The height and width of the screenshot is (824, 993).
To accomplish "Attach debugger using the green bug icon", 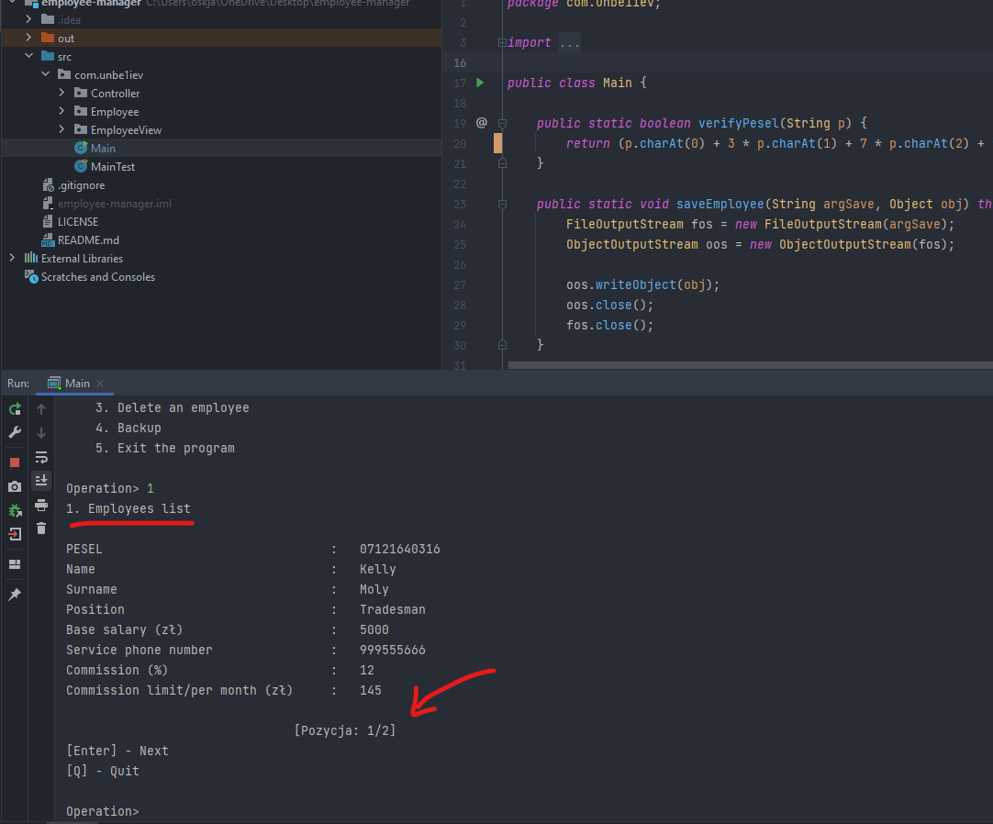I will coord(15,510).
